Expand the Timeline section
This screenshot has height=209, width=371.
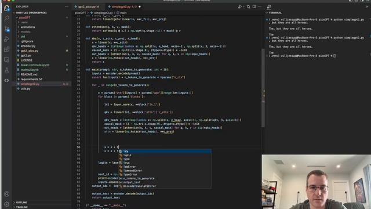pos(22,207)
